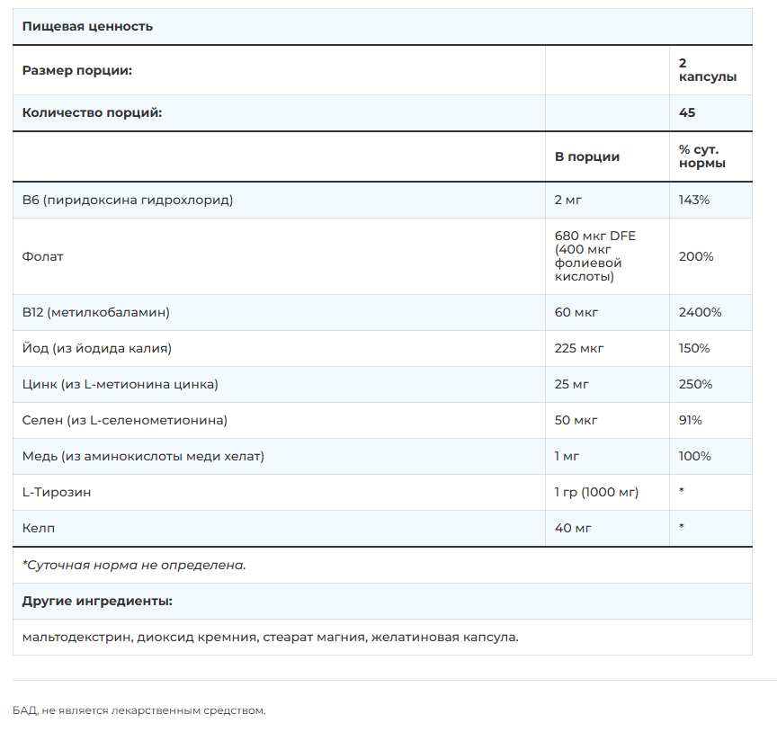Viewport: 777px width, 741px height.
Task: Select the "Медь (из аминокислоты меди хелат)" name
Action: (x=143, y=456)
